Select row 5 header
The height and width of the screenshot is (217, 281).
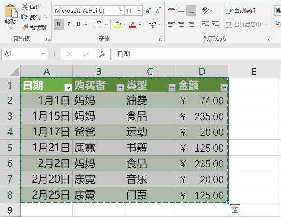(10, 148)
